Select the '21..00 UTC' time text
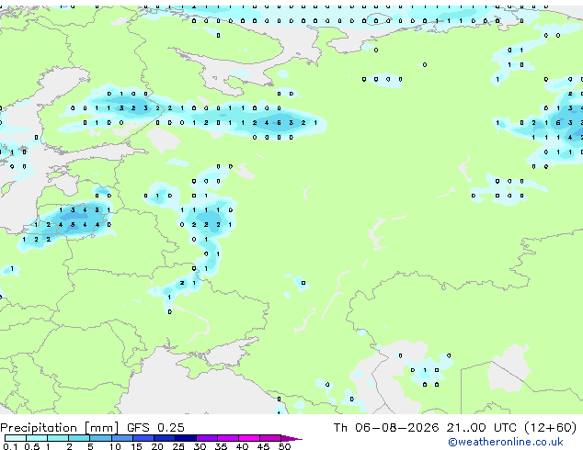 (481, 428)
